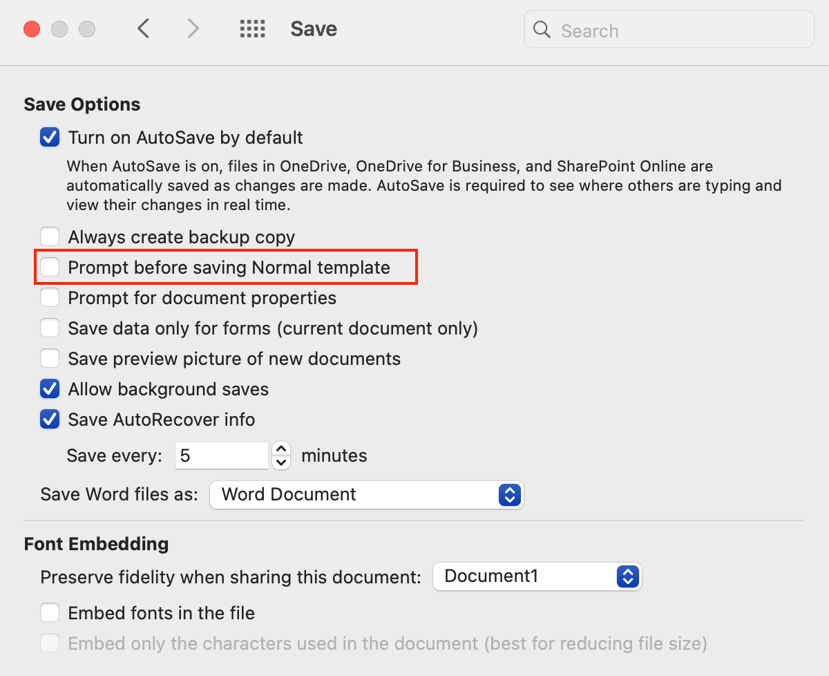Click the 'Preserve fidelity when sharing this document' label
Image resolution: width=829 pixels, height=676 pixels.
click(231, 577)
